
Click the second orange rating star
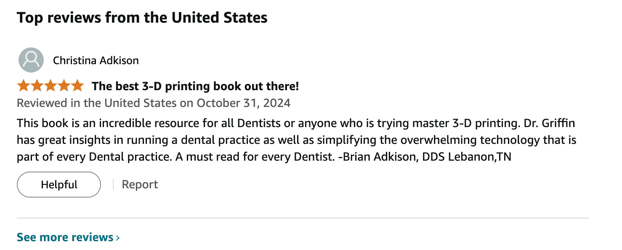point(37,86)
